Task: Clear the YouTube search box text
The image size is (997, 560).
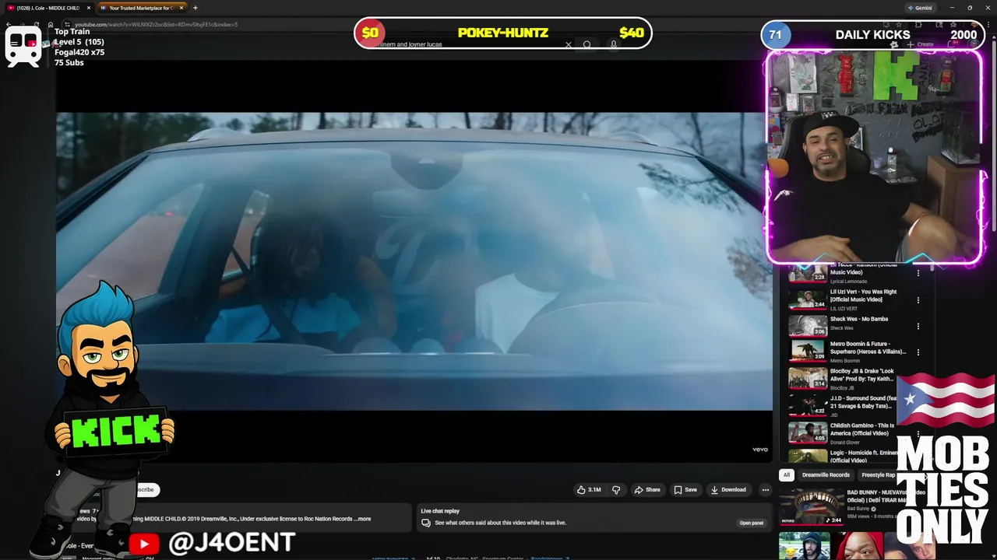Action: click(x=569, y=44)
